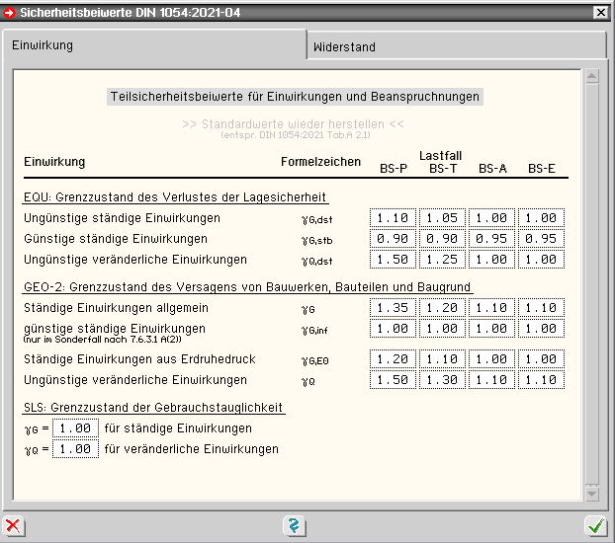615x543 pixels.
Task: Click 'Standardwerte wieder herstellen' link
Action: tap(294, 124)
